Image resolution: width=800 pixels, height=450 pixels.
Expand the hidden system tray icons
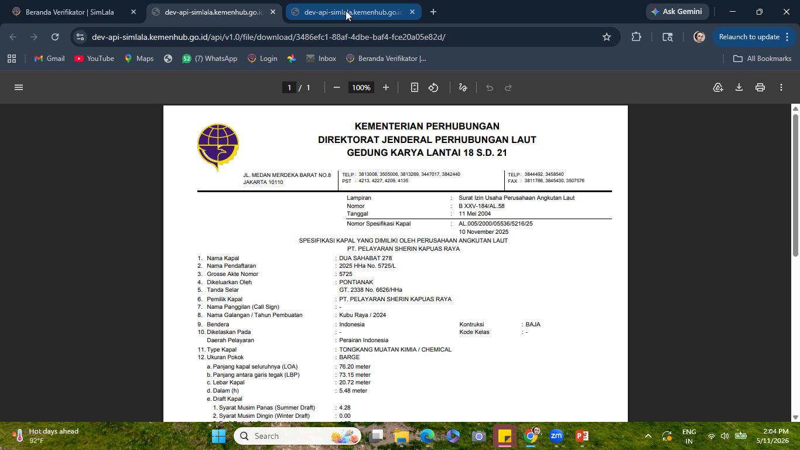pos(648,436)
